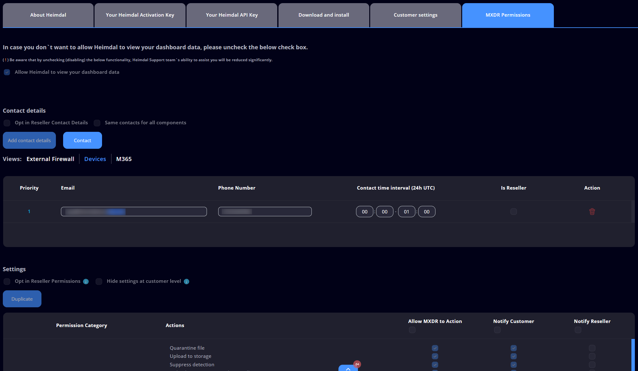This screenshot has width=638, height=371.
Task: Select the M365 view
Action: click(124, 159)
